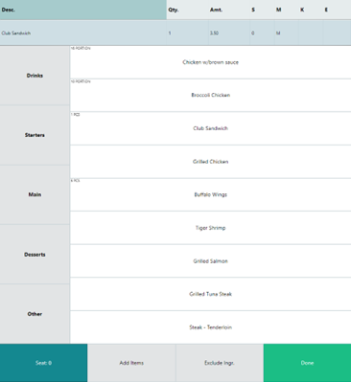Confirm the order with Done
The image size is (351, 382).
(307, 363)
